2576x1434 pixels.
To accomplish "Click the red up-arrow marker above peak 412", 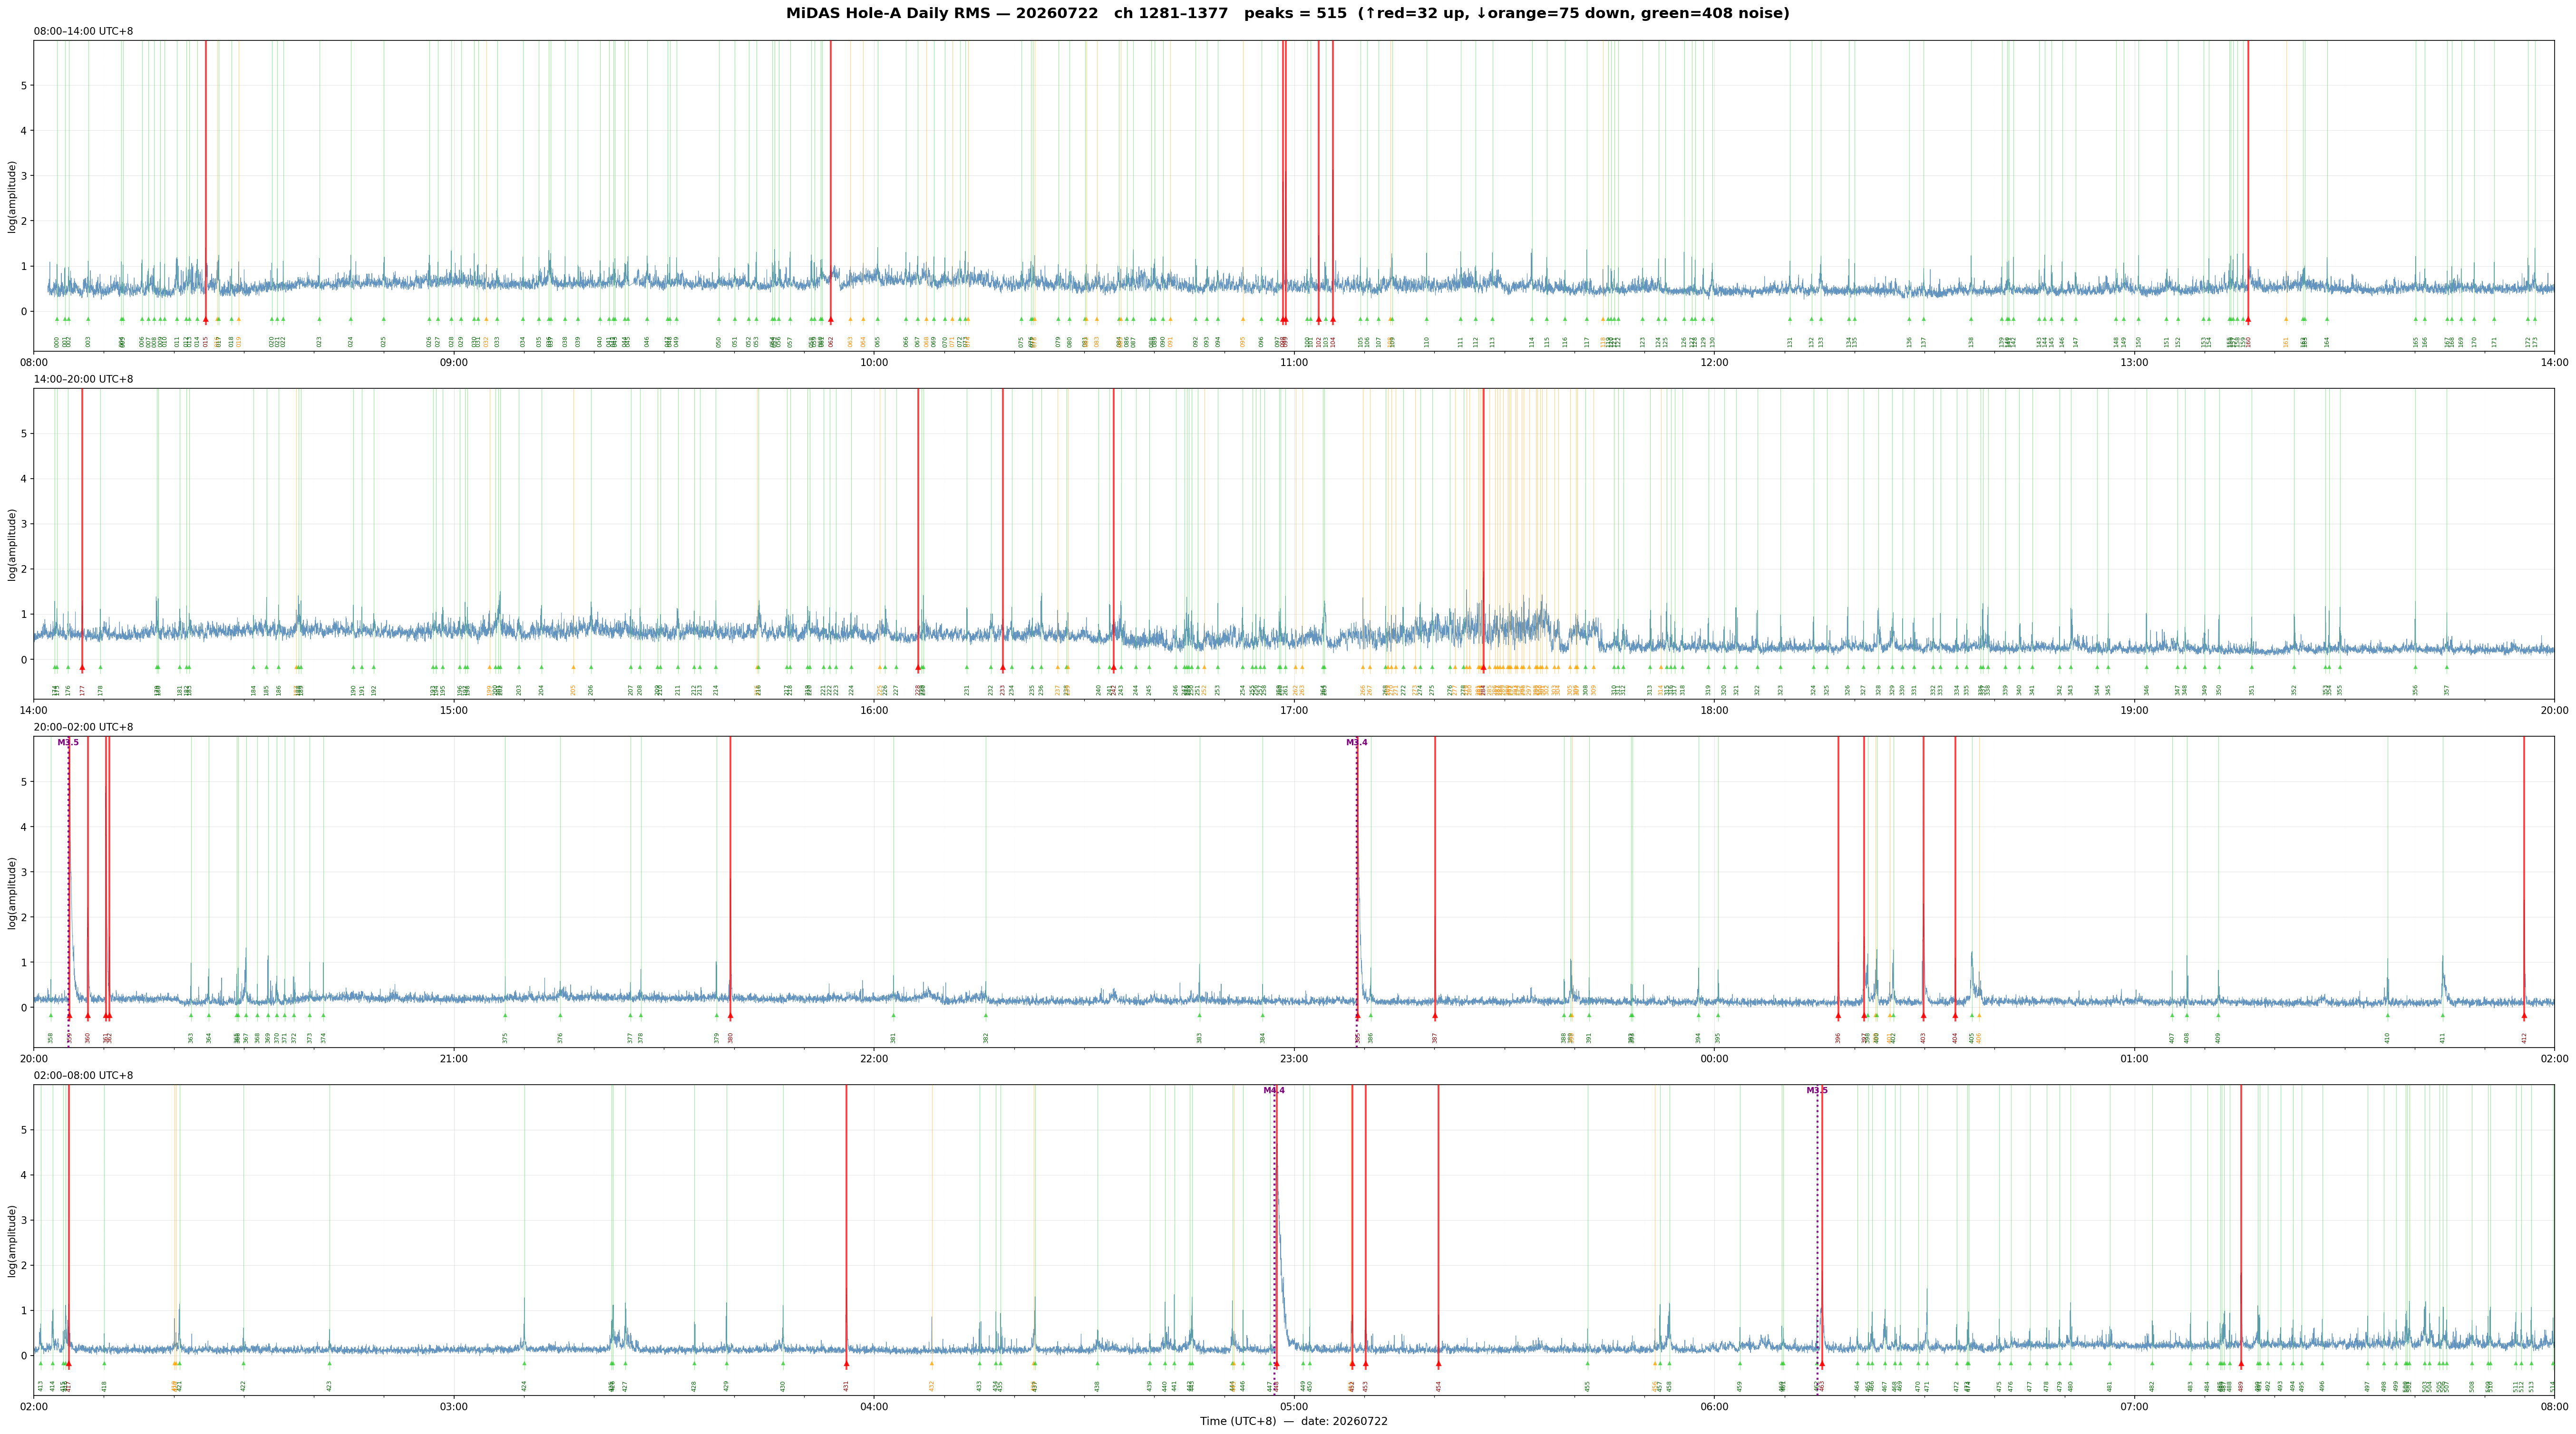I will (x=2524, y=1015).
